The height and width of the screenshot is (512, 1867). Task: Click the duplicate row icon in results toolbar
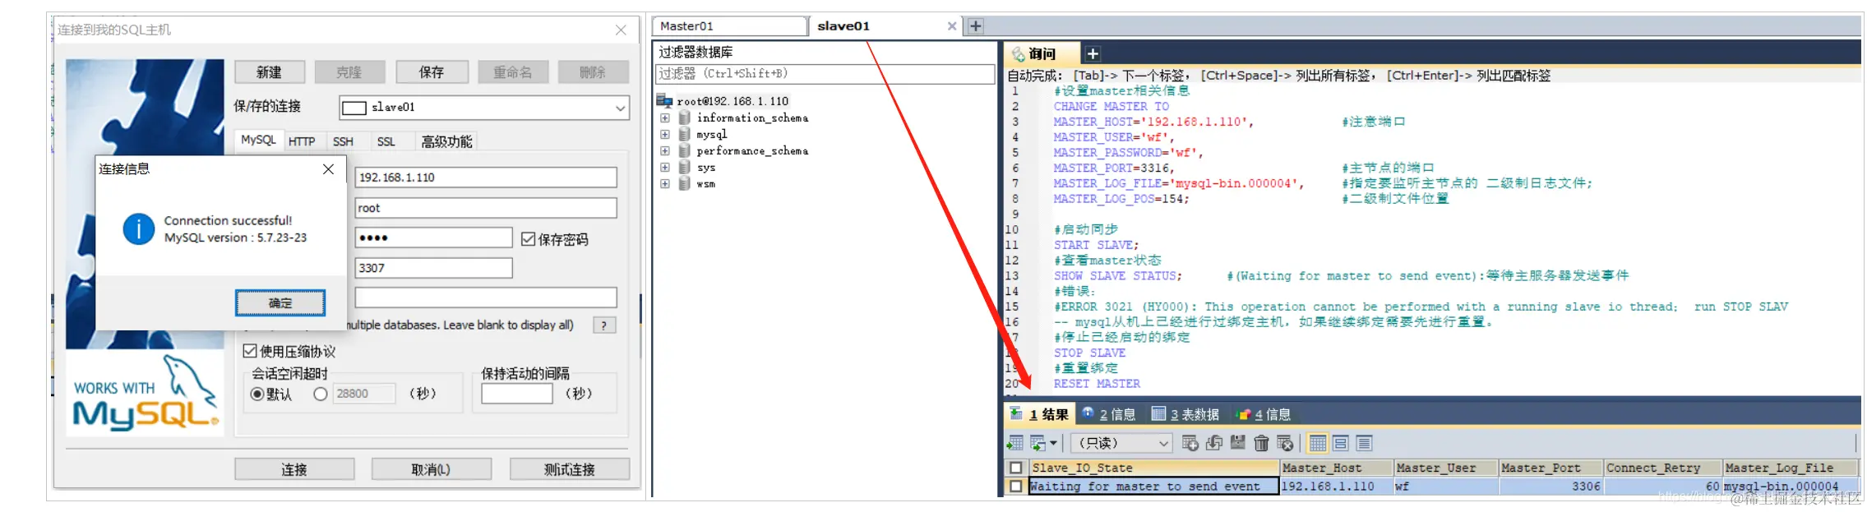(x=1213, y=443)
